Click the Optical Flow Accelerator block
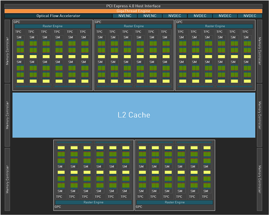 coord(58,16)
